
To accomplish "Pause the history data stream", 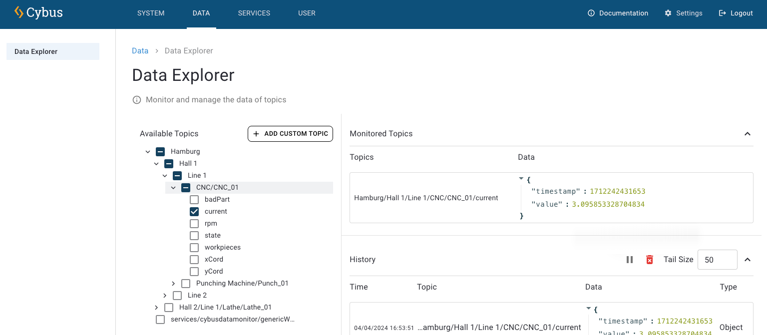I will click(629, 260).
